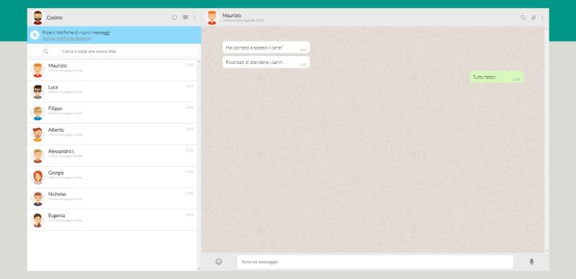Viewport: 576px width, 279px height.
Task: Click the Scrivi un messaggio text field
Action: [375, 262]
